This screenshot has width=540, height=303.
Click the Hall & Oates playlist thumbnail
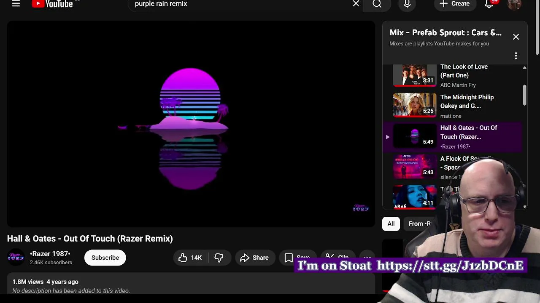point(415,136)
